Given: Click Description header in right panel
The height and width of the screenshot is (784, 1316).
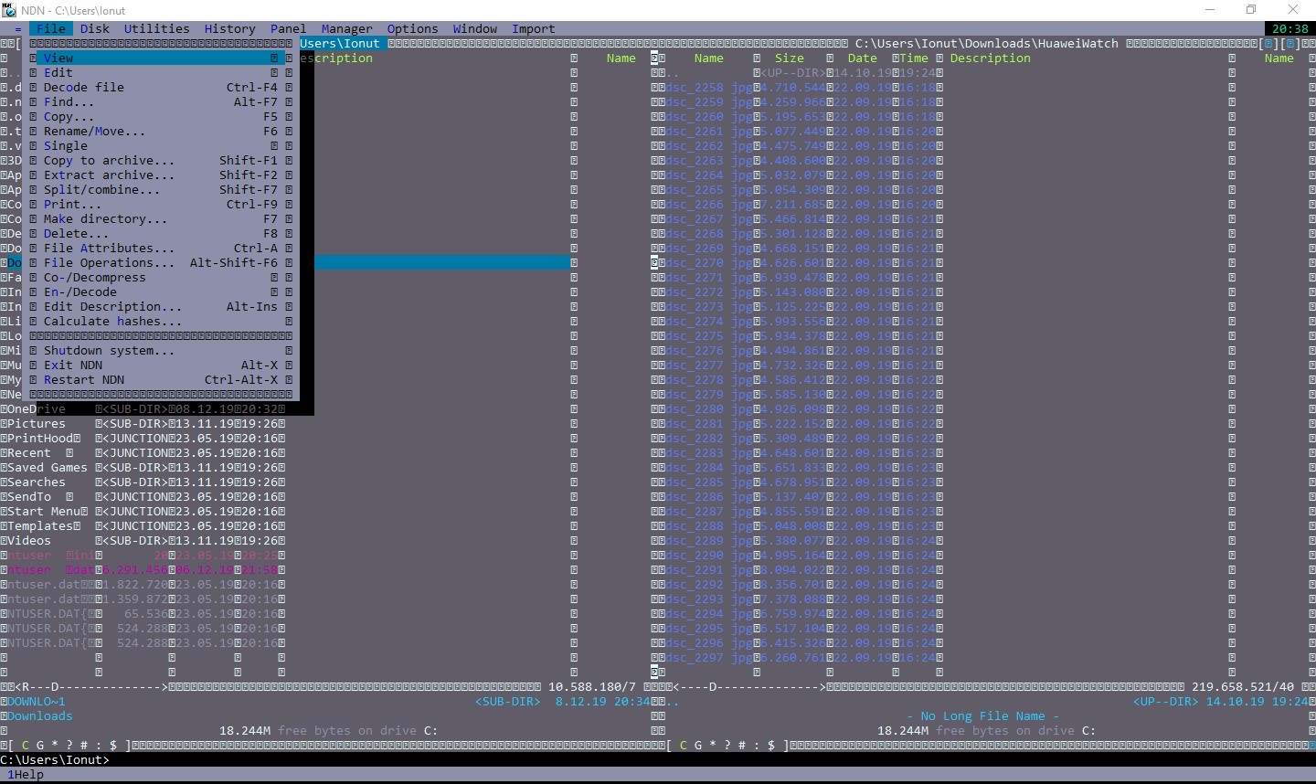Looking at the screenshot, I should [991, 58].
